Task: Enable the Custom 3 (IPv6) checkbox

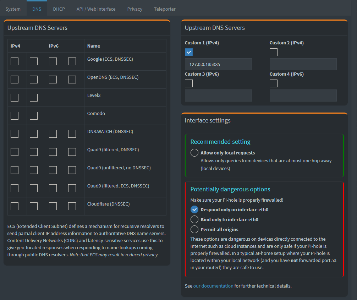Action: pyautogui.click(x=189, y=83)
